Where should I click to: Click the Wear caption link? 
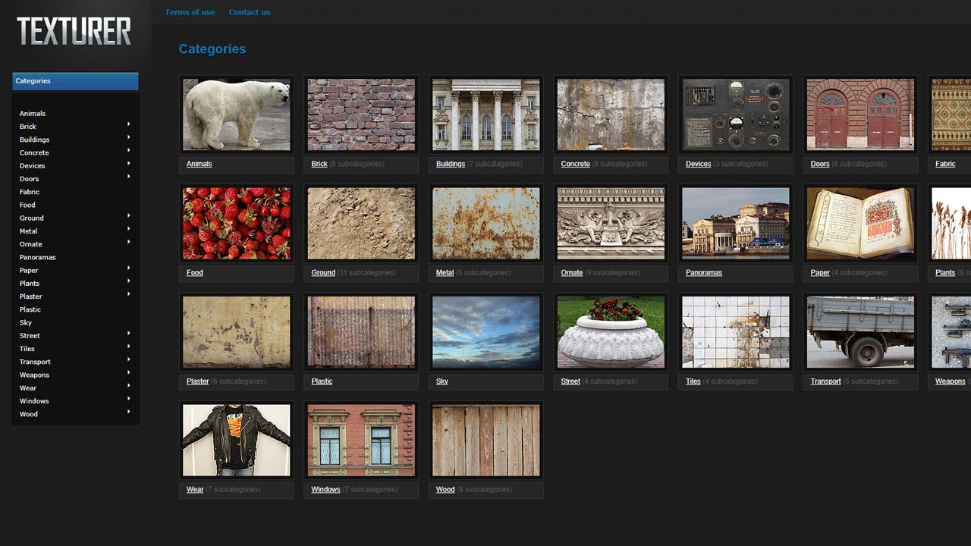click(195, 490)
